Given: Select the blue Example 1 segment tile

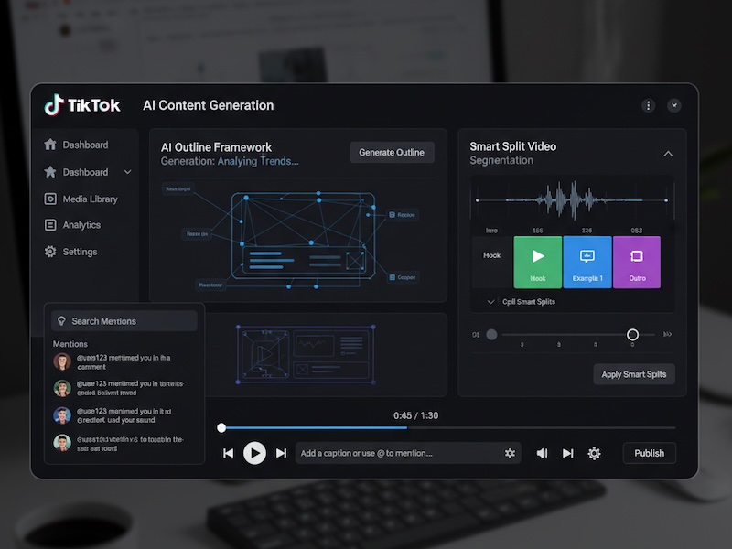Looking at the screenshot, I should (587, 262).
